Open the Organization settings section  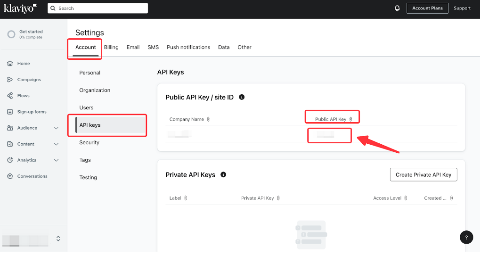click(x=95, y=90)
